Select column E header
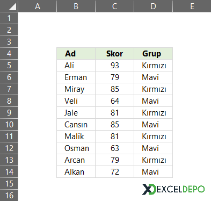This screenshot has width=211, height=201. coord(192,6)
